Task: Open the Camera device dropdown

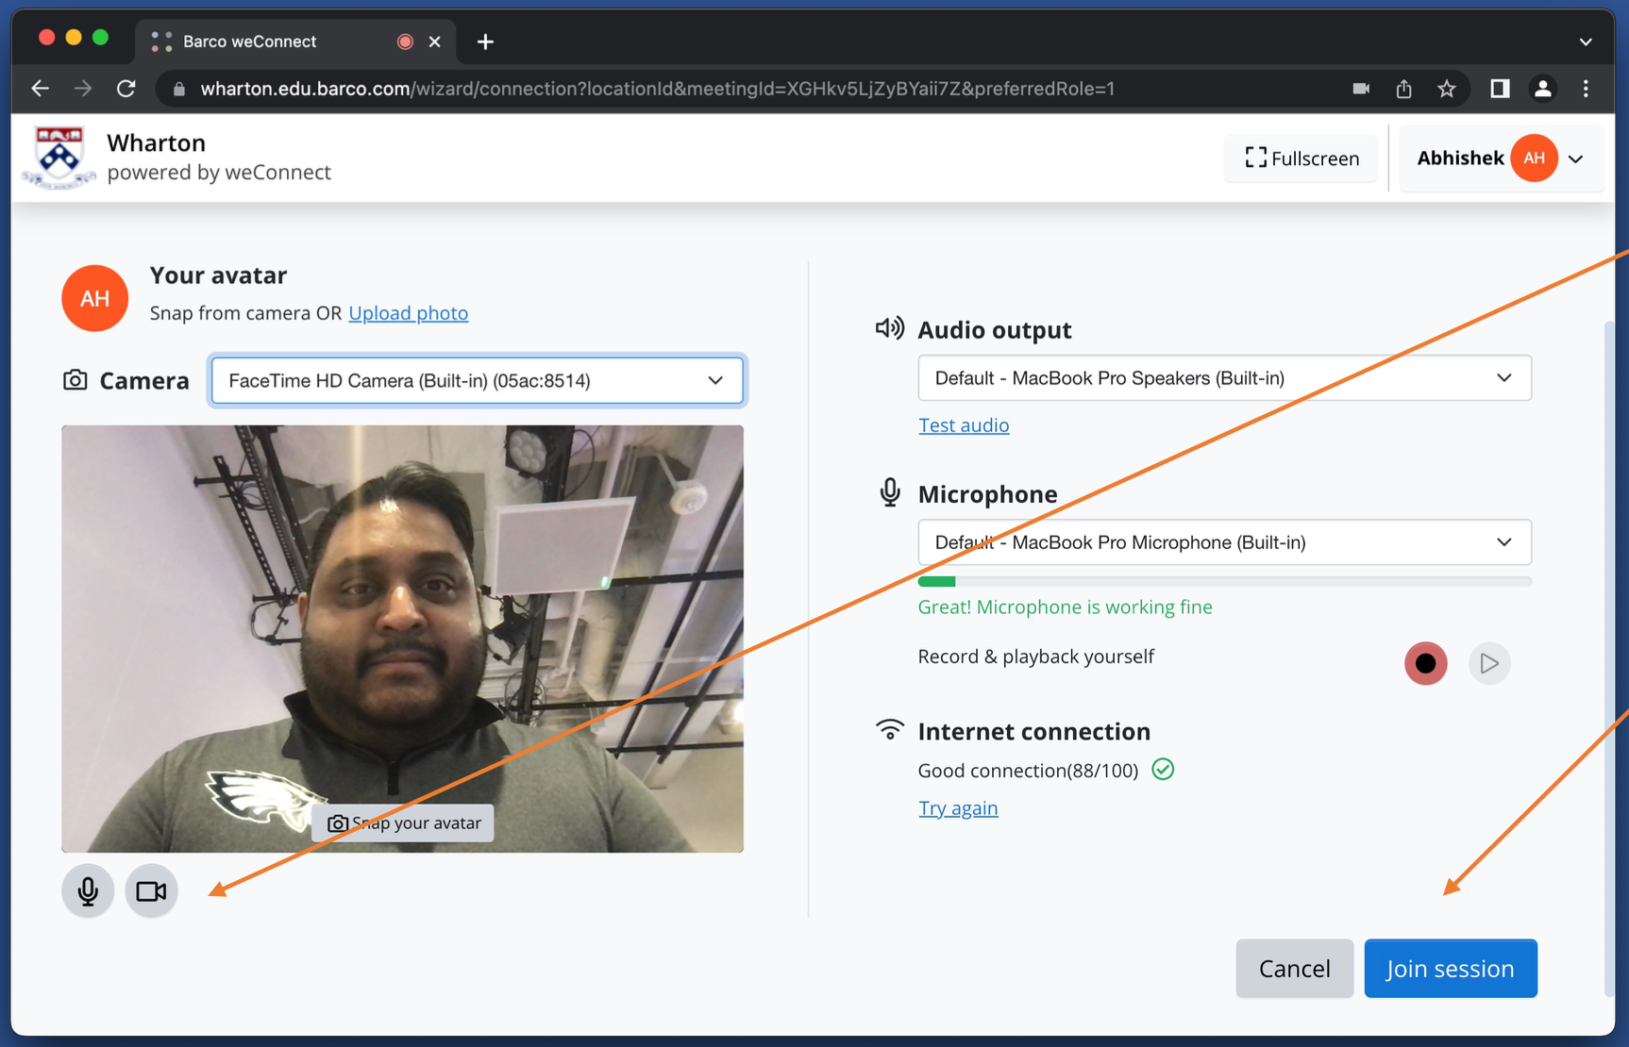Action: (477, 380)
